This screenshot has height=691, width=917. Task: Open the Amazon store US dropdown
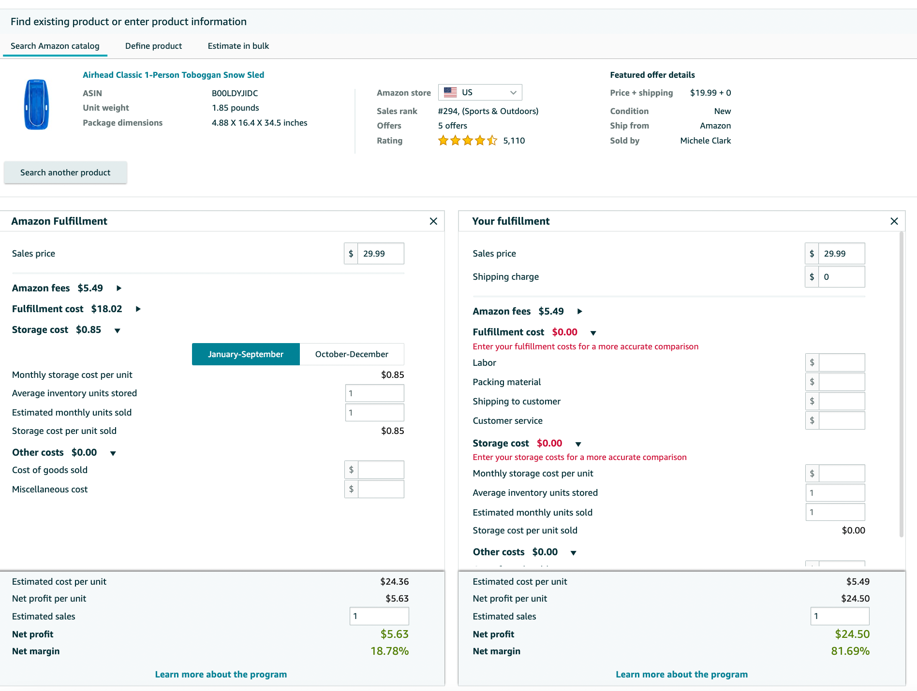coord(480,92)
